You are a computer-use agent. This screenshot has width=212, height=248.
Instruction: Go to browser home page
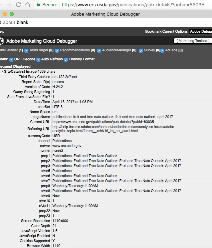coord(28,5)
